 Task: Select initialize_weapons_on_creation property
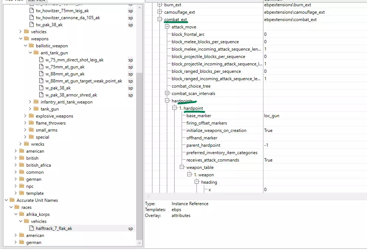216,130
